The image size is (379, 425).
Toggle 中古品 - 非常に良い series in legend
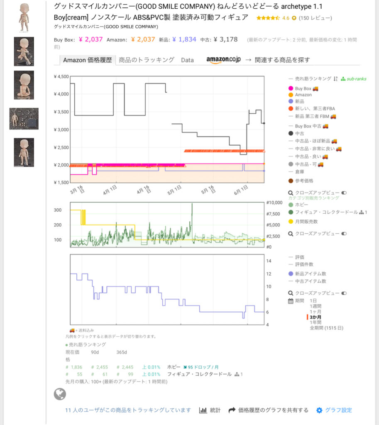tap(315, 149)
